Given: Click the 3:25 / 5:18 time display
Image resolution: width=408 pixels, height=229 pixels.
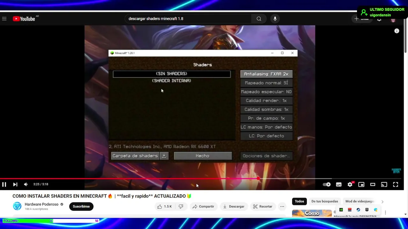Looking at the screenshot, I should click(41, 184).
